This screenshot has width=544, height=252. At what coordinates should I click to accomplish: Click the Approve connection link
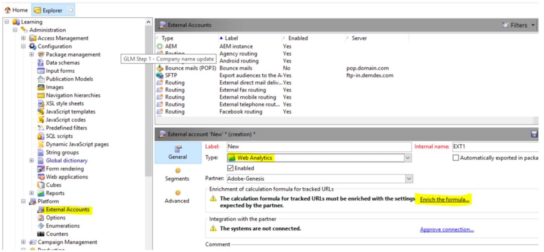447,230
